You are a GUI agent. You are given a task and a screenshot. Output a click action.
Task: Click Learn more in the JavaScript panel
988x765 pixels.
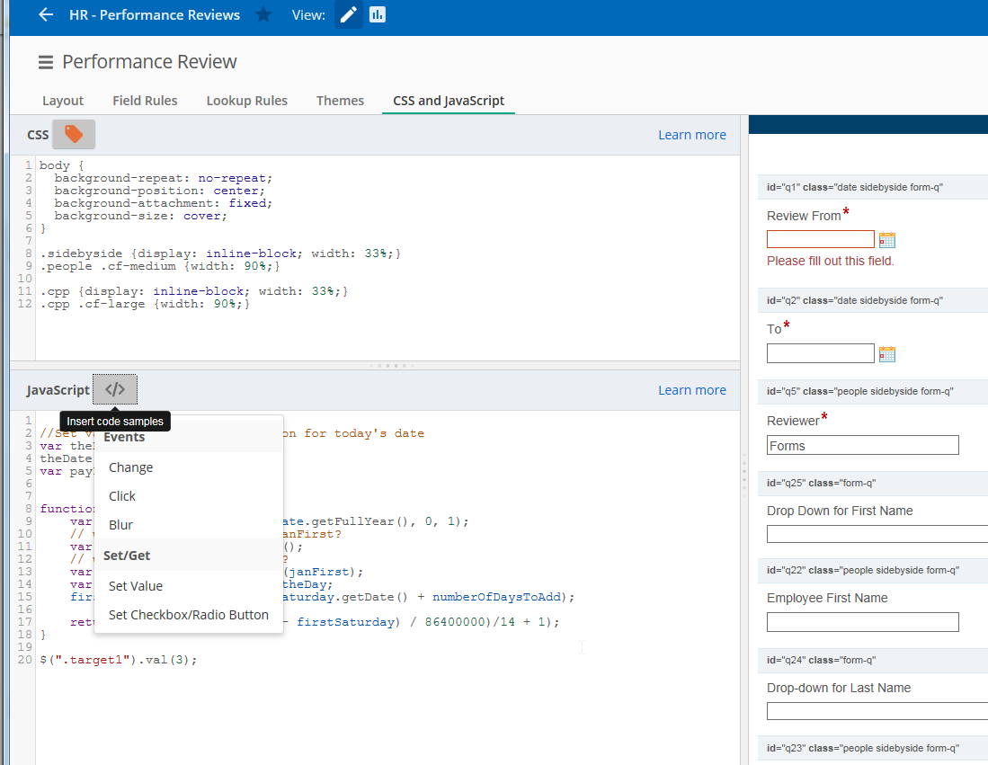click(x=691, y=390)
